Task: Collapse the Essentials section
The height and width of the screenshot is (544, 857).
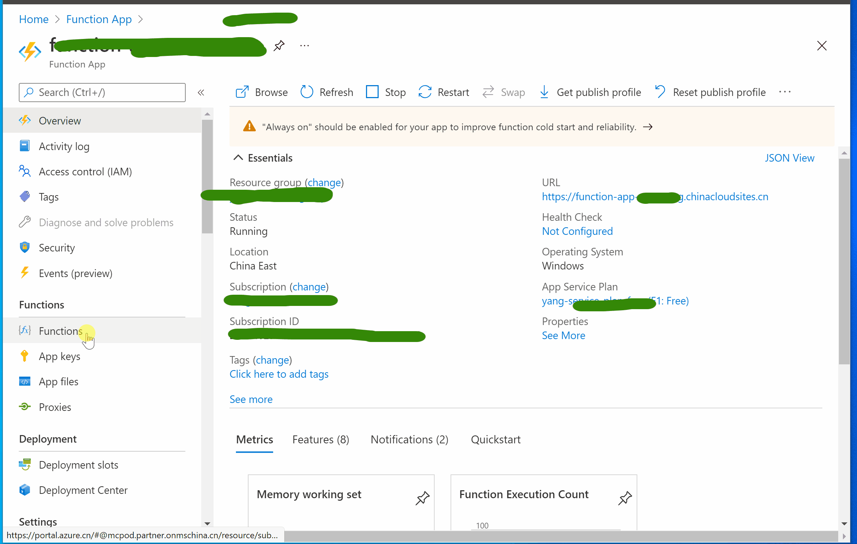Action: tap(238, 158)
